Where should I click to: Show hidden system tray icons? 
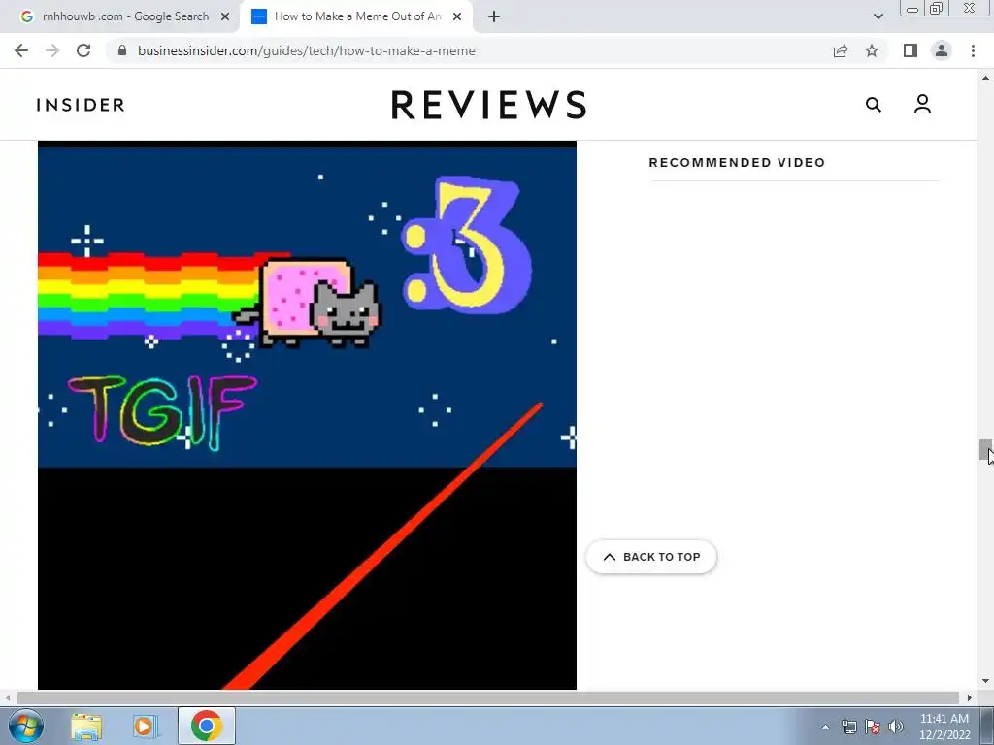(825, 727)
